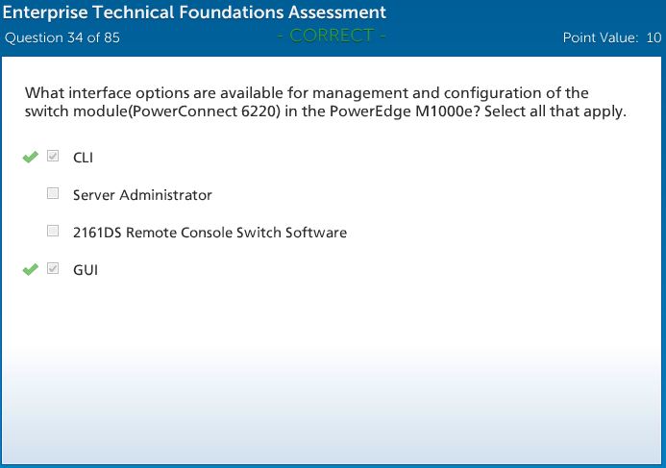Click the green checkmark beside CLI
Screen dimensions: 666x468
(30, 157)
